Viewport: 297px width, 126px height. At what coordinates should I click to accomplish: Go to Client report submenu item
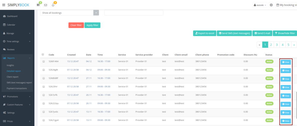[x=12, y=77]
